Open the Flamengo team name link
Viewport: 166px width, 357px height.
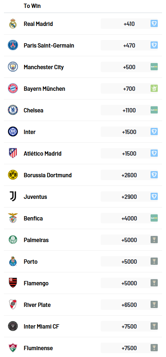pyautogui.click(x=36, y=283)
